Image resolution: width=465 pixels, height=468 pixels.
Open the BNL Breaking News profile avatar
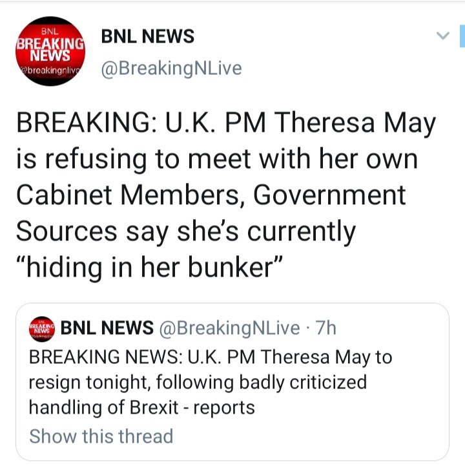click(x=50, y=49)
